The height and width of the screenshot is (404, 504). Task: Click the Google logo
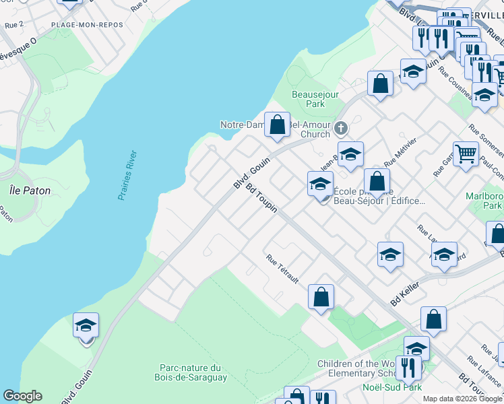click(x=22, y=396)
